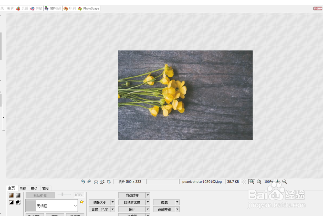Click the 100% zoom level field
Screen dimensions: 323x216
click(x=268, y=182)
